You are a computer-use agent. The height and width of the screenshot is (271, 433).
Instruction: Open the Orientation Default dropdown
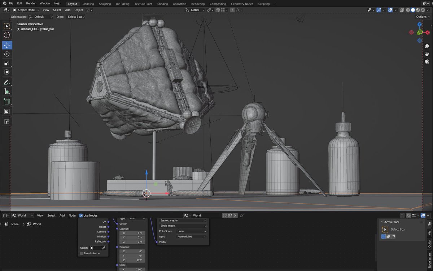[40, 17]
